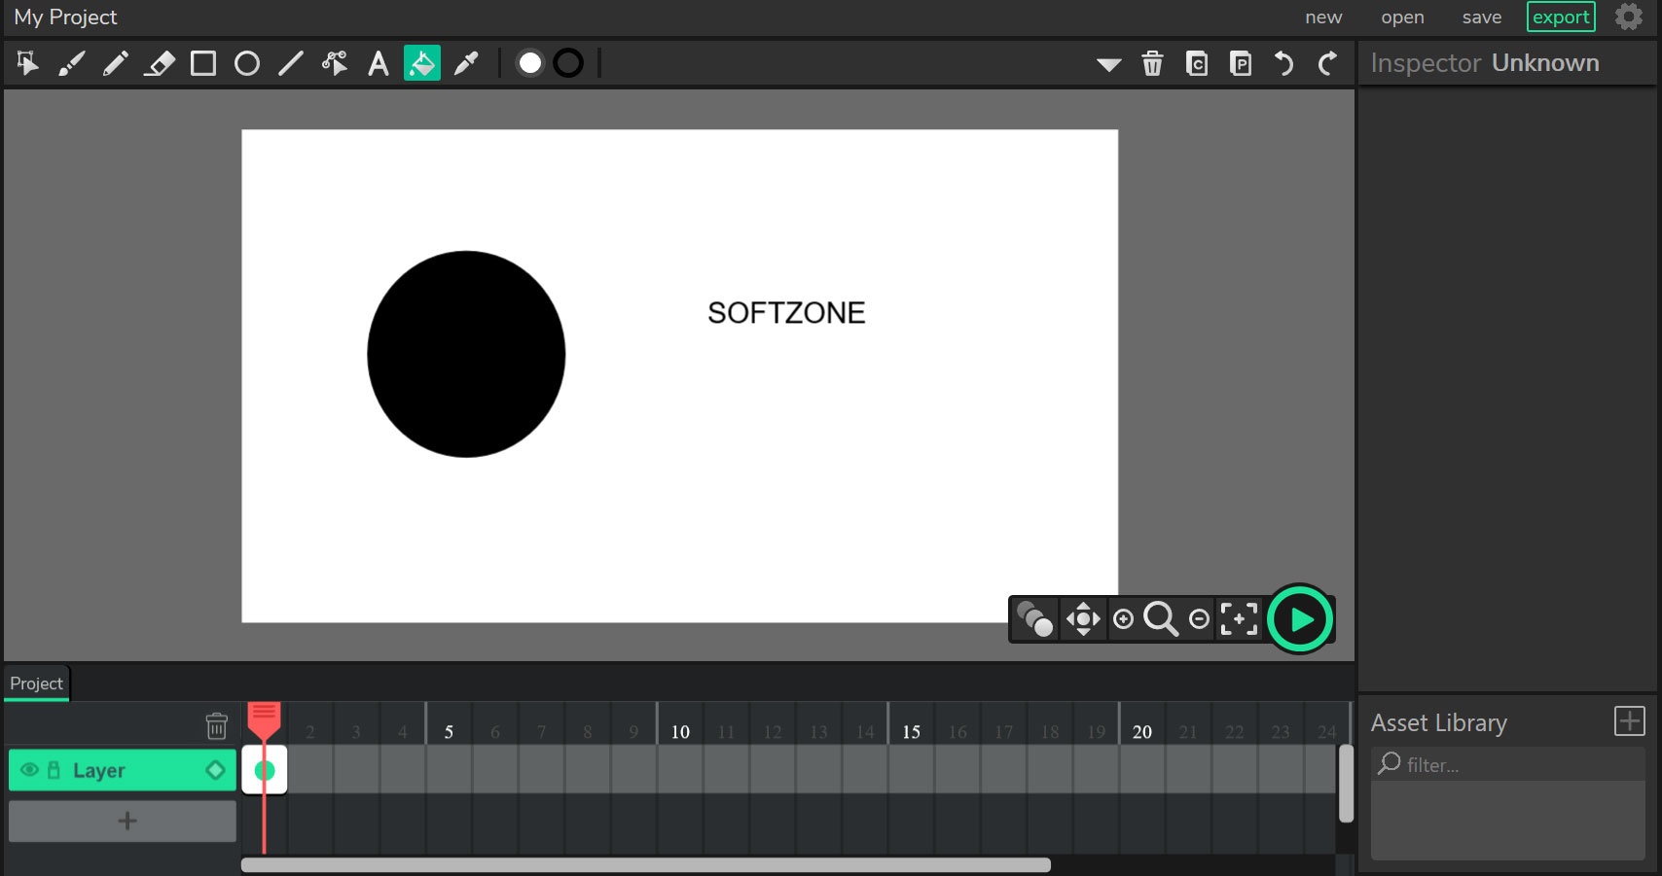The image size is (1662, 876).
Task: Play the animation preview
Action: click(x=1300, y=619)
